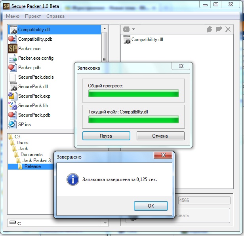Click the Packer.exe.config file icon
This screenshot has height=236, width=244.
12,58
